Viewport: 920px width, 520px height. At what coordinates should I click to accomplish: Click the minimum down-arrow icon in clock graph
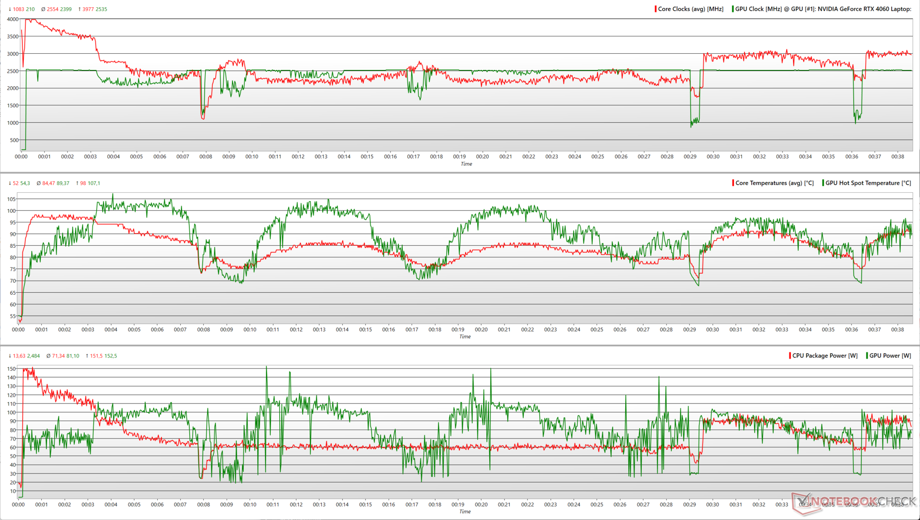(10, 9)
